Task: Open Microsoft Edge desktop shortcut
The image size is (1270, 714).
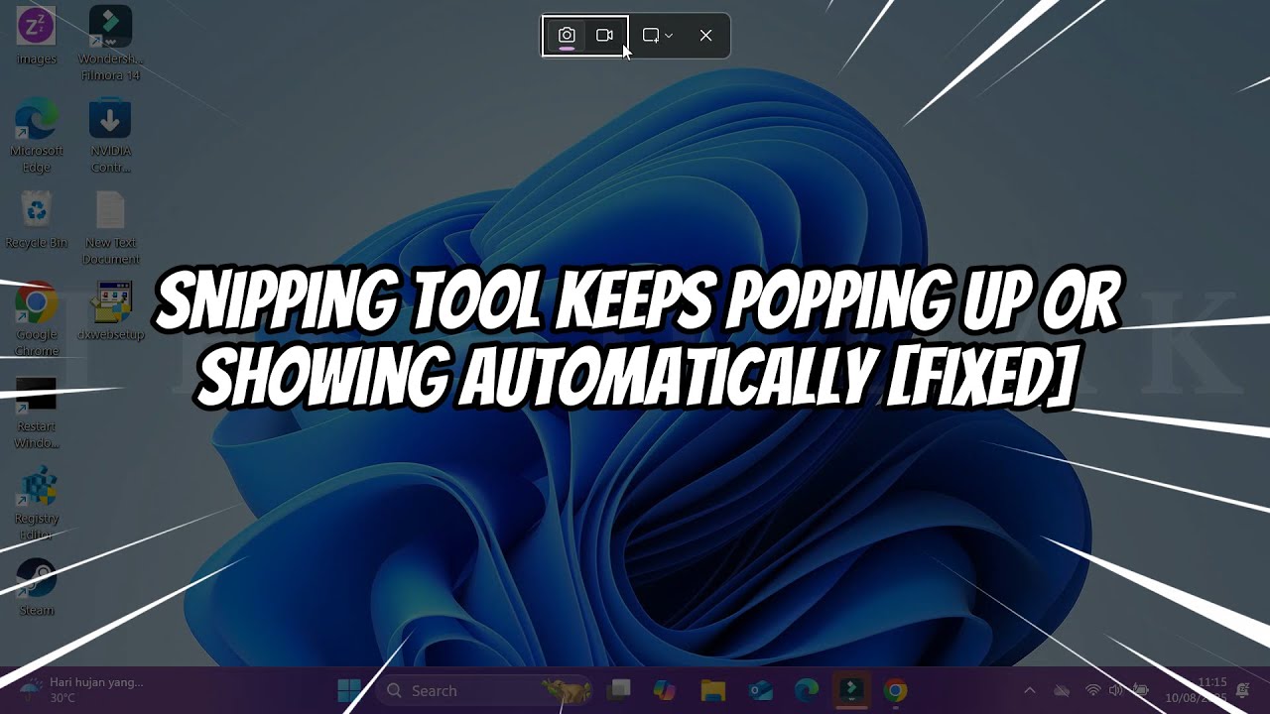Action: [x=37, y=136]
